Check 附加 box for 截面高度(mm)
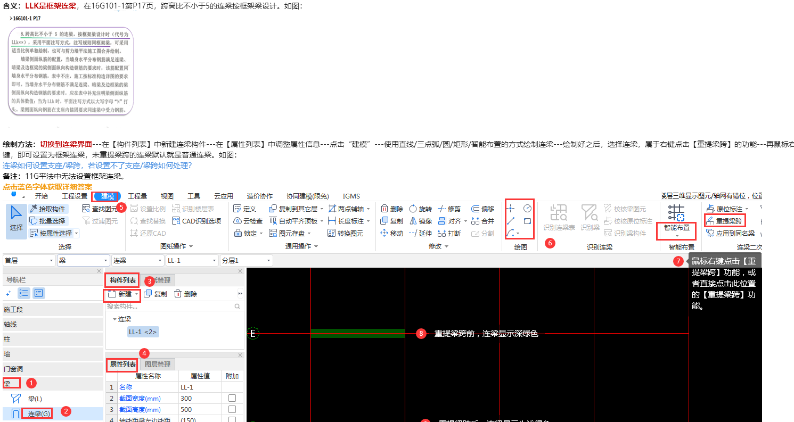 (x=232, y=409)
